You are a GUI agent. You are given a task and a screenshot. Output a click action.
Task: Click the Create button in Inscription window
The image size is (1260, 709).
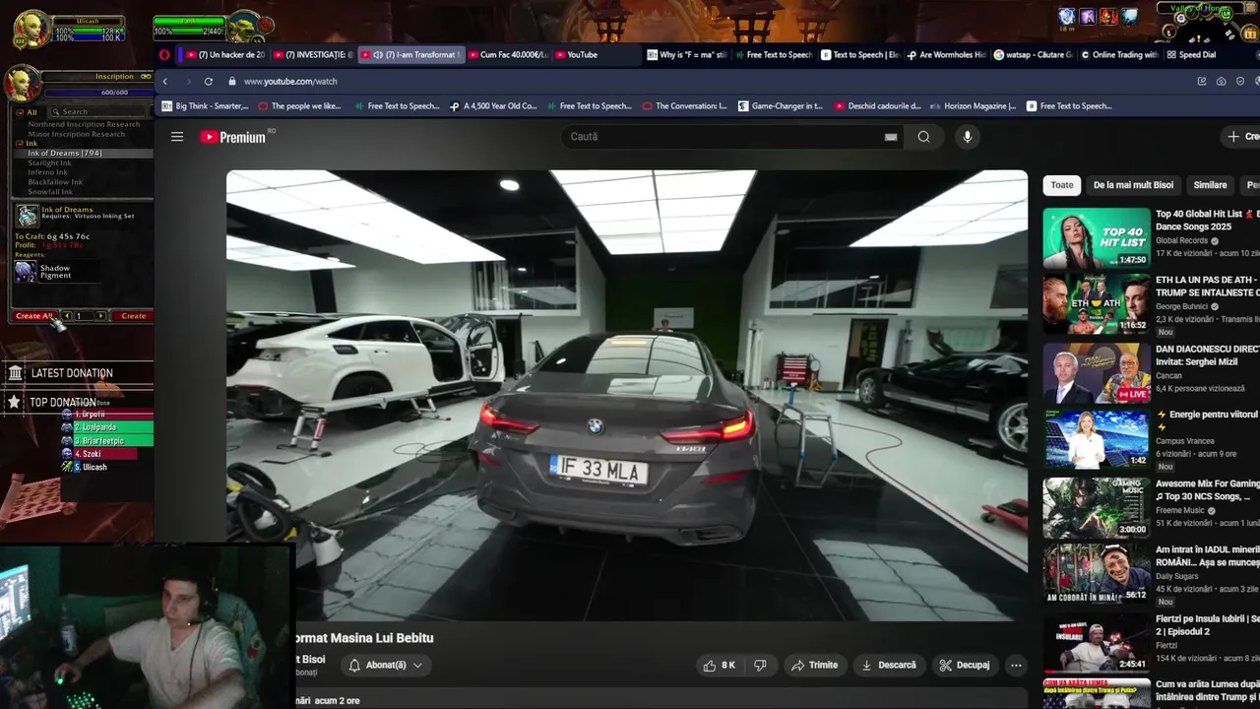click(x=133, y=316)
